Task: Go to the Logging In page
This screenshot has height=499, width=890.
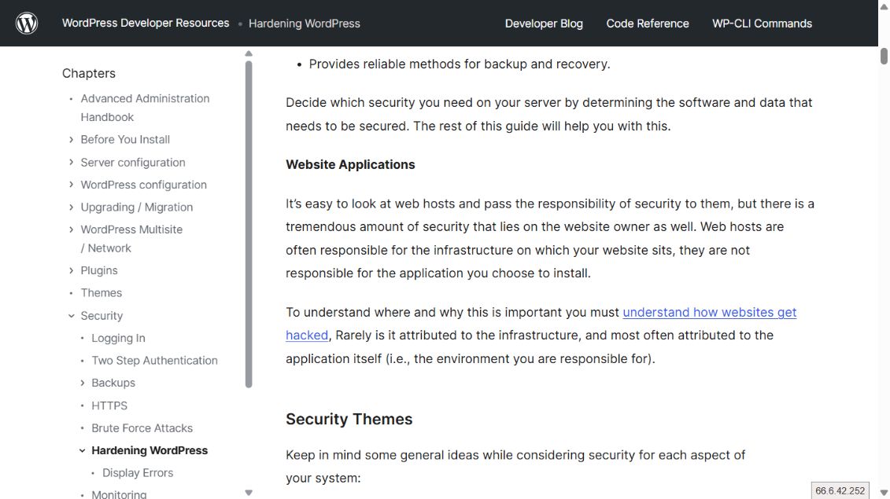Action: tap(118, 338)
